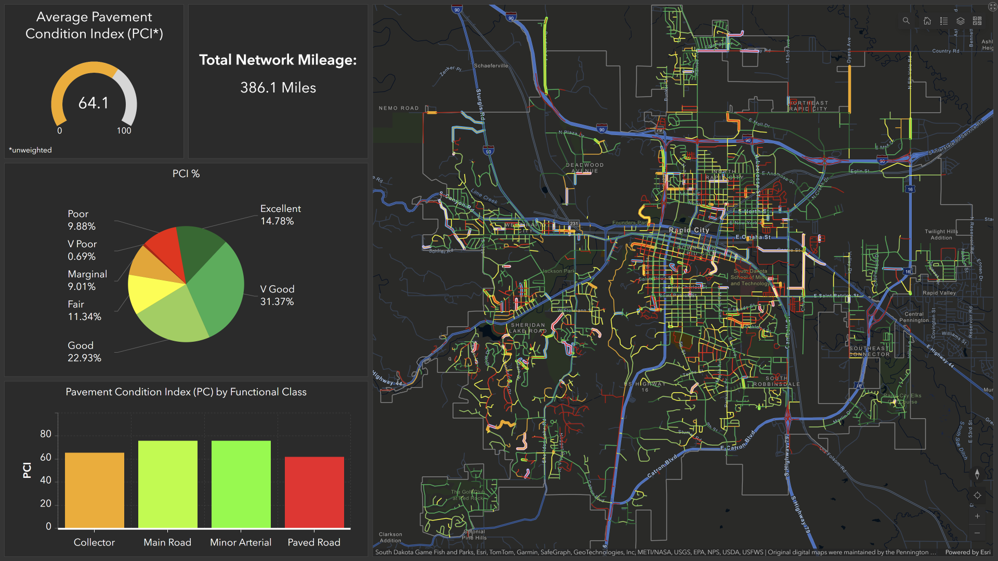Zoom out on the map
998x561 pixels.
point(977,533)
